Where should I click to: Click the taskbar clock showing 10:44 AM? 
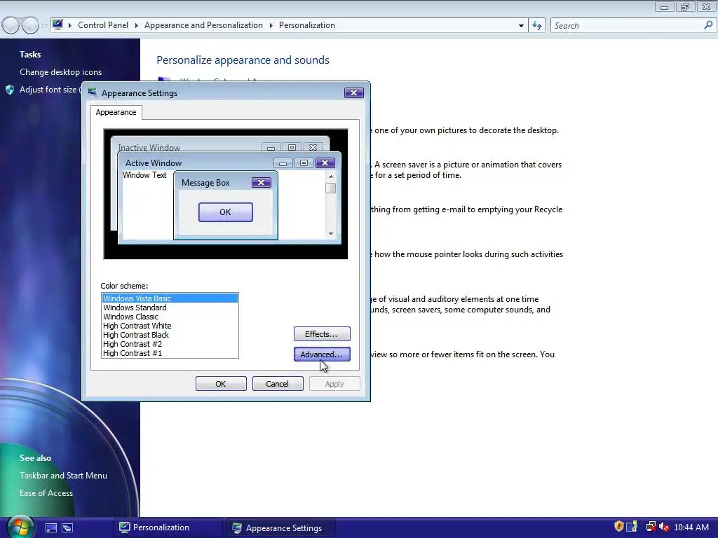pyautogui.click(x=691, y=527)
